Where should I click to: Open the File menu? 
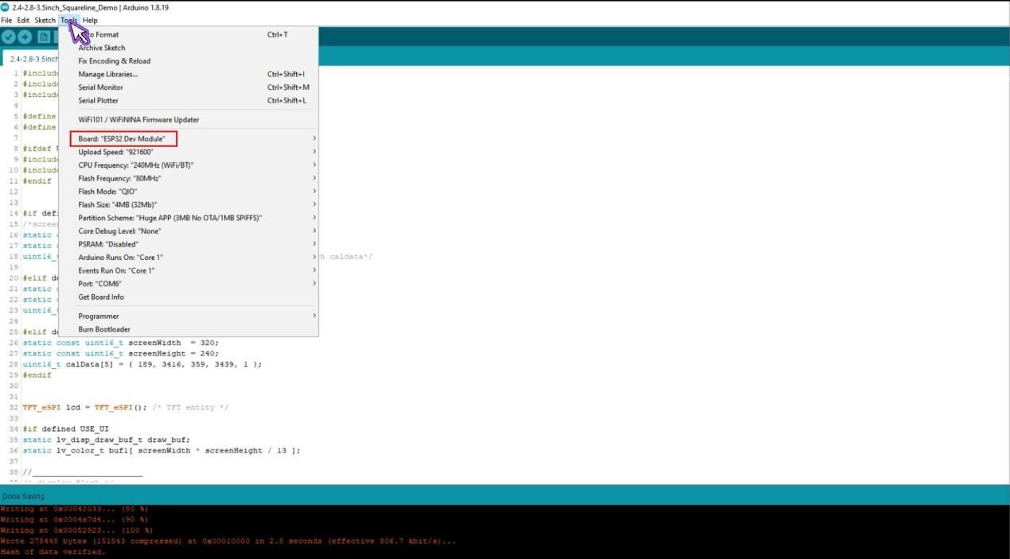click(6, 20)
